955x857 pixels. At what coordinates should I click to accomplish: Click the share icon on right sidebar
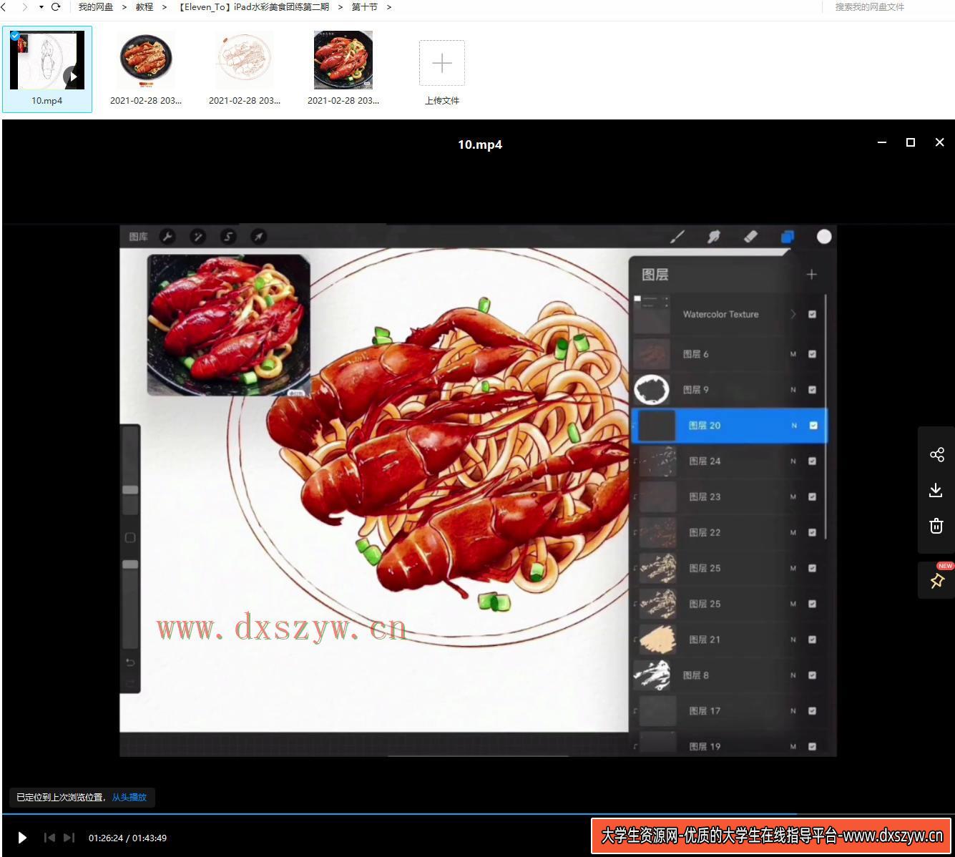click(936, 455)
